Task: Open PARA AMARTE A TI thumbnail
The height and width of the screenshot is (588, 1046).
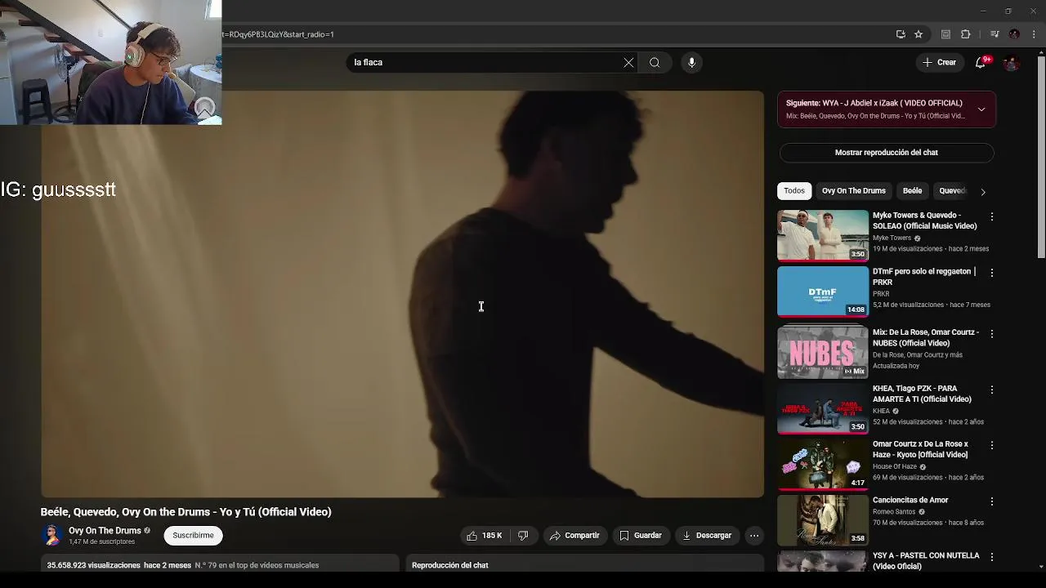Action: [823, 408]
